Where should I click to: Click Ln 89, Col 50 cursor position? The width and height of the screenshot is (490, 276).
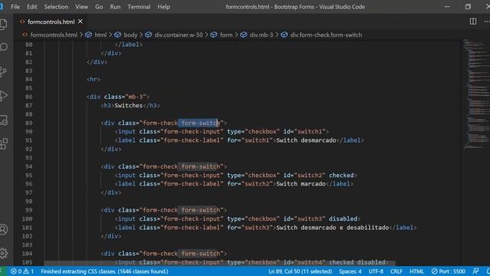[300, 271]
